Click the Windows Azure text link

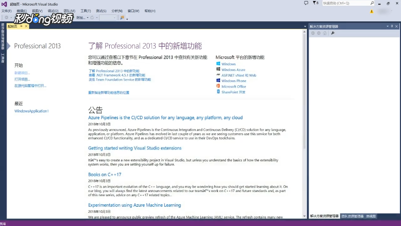click(233, 70)
